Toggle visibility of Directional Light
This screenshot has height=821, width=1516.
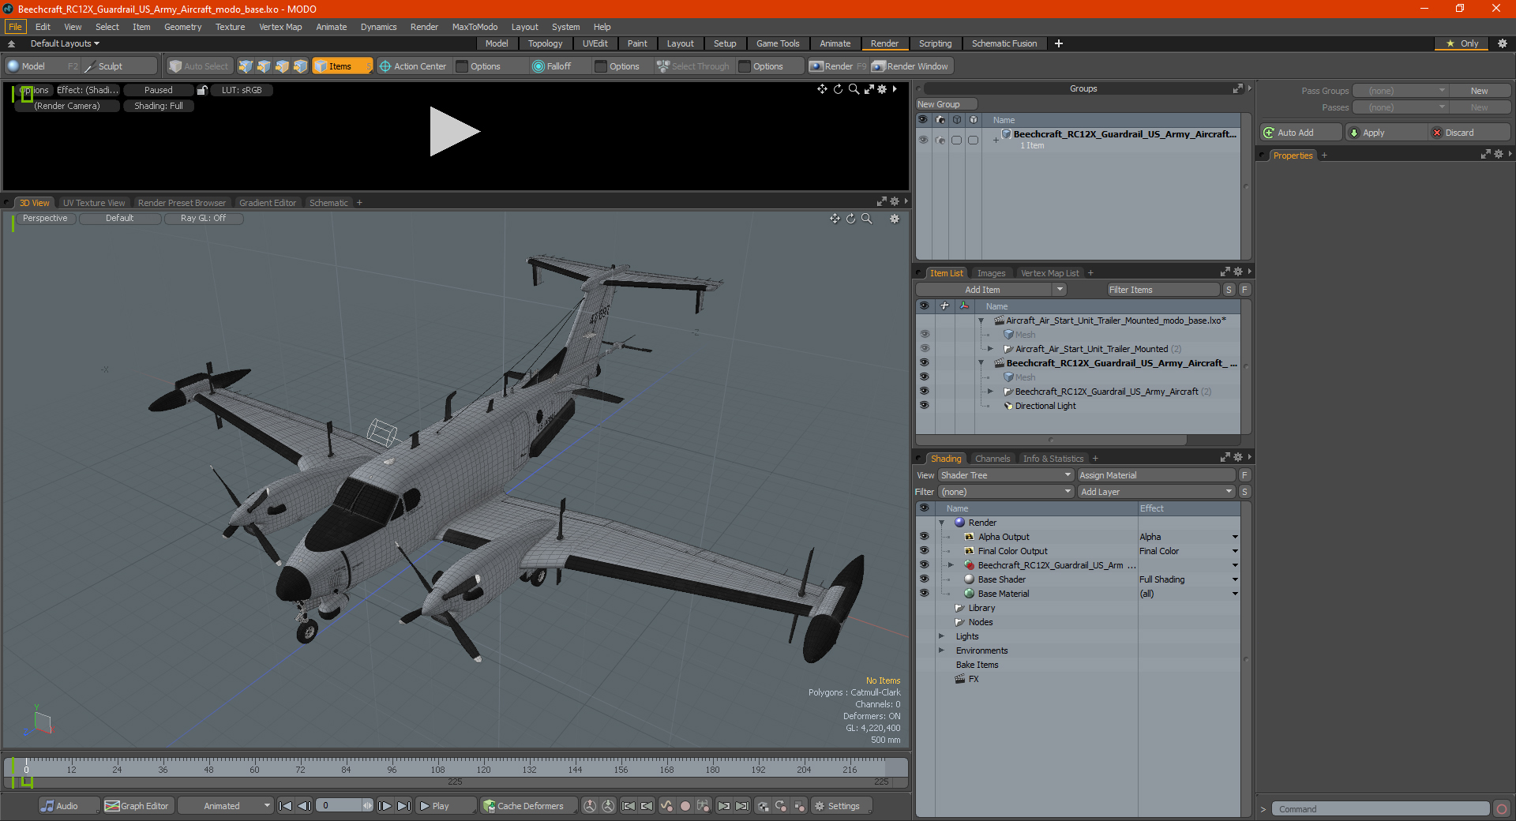924,405
